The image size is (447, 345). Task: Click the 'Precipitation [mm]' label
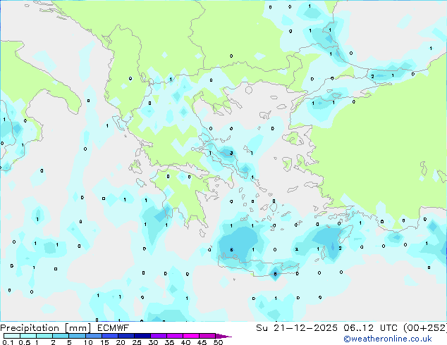[46, 328]
